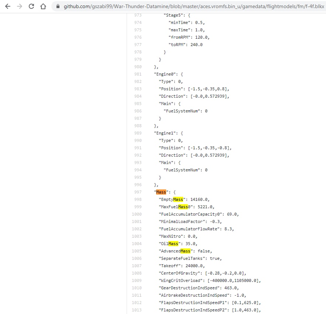This screenshot has height=314, width=326.
Task: Click the "Stage5" key text
Action: point(174,15)
